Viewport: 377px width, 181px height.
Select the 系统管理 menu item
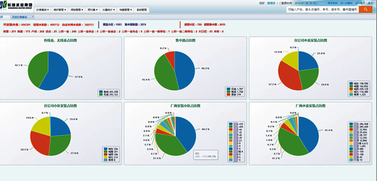pos(141,10)
